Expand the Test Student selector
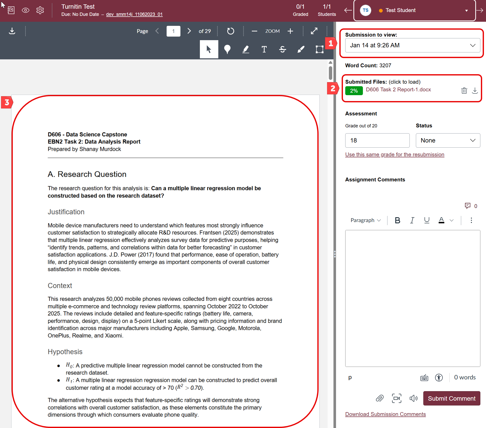Screen dimensions: 486x428 (x=467, y=10)
